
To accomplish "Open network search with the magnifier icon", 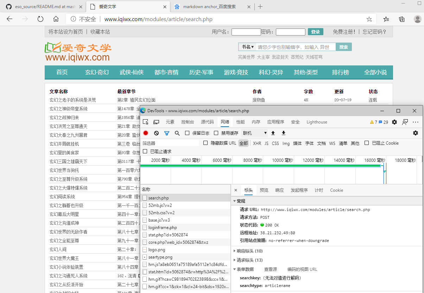I will (x=177, y=133).
